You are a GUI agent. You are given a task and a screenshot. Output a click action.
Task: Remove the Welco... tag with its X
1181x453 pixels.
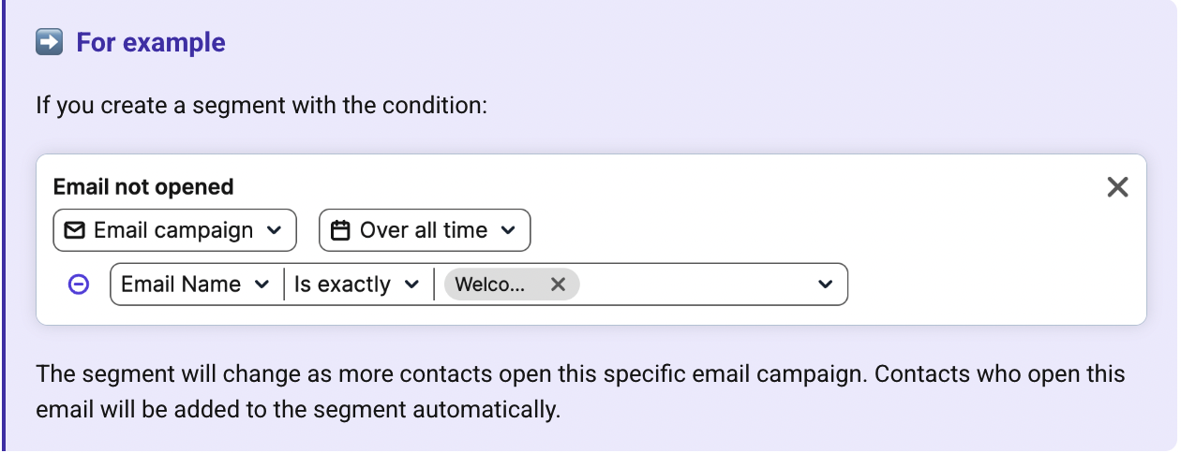[x=558, y=285]
